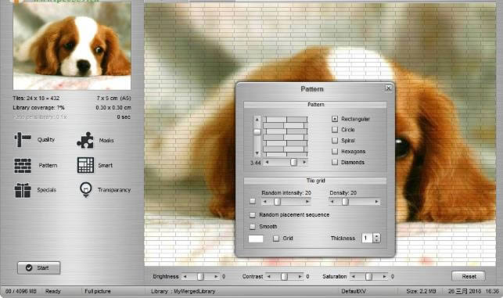503x298 pixels.
Task: Click the puppy preview thumbnail
Action: click(72, 45)
